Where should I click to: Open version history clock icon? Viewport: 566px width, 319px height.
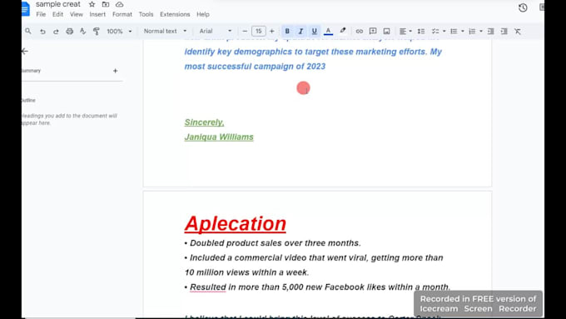coord(523,8)
